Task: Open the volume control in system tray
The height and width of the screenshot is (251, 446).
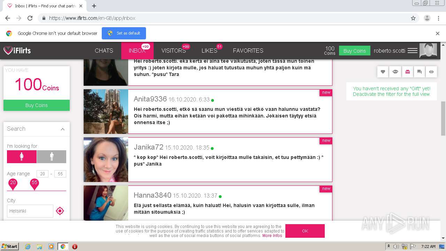Action: [x=396, y=246]
